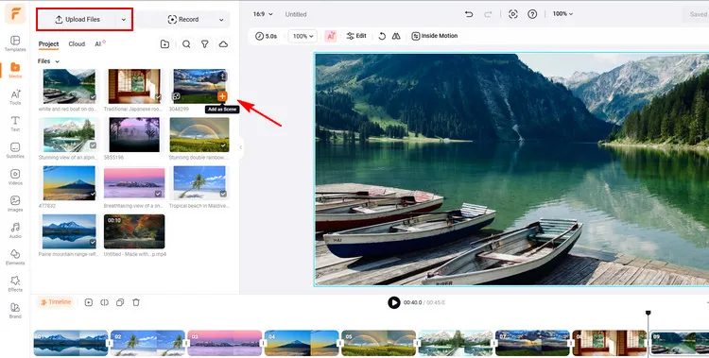This screenshot has height=358, width=709.
Task: Select the Stunning view of an alpine thumbnail
Action: pos(69,134)
